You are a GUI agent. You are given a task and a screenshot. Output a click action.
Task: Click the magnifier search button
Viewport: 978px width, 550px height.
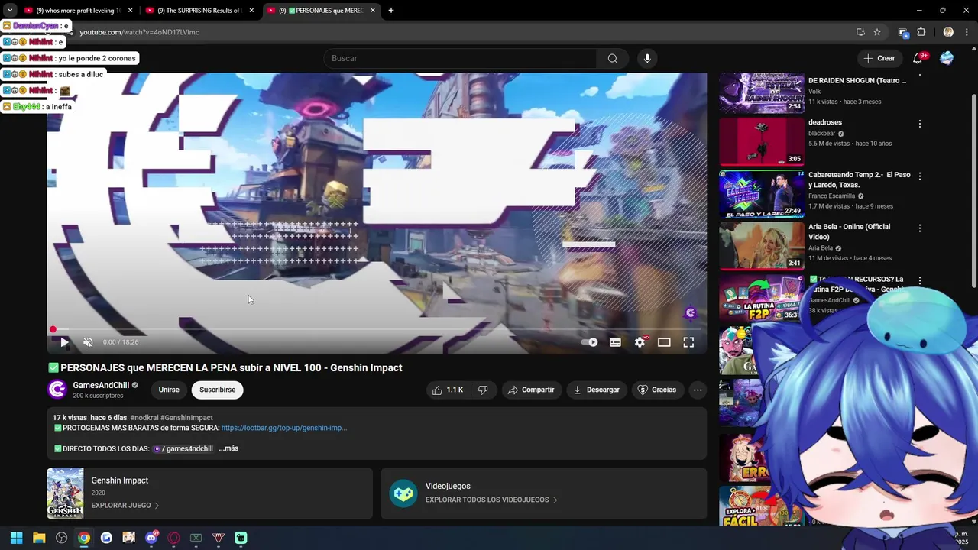(x=612, y=58)
